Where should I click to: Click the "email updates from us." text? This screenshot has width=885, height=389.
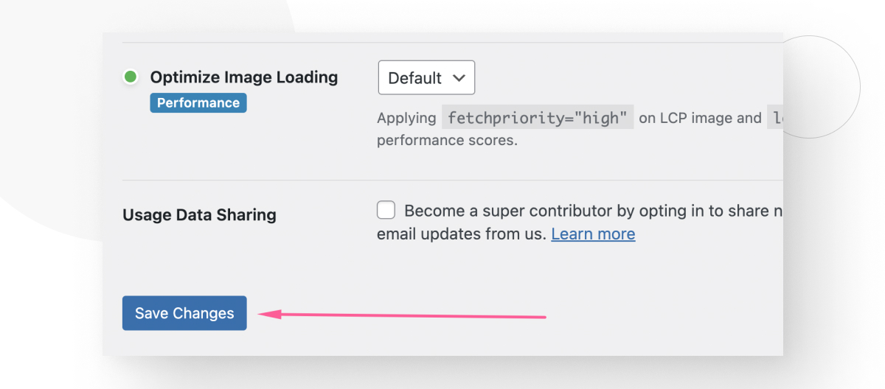pyautogui.click(x=462, y=234)
